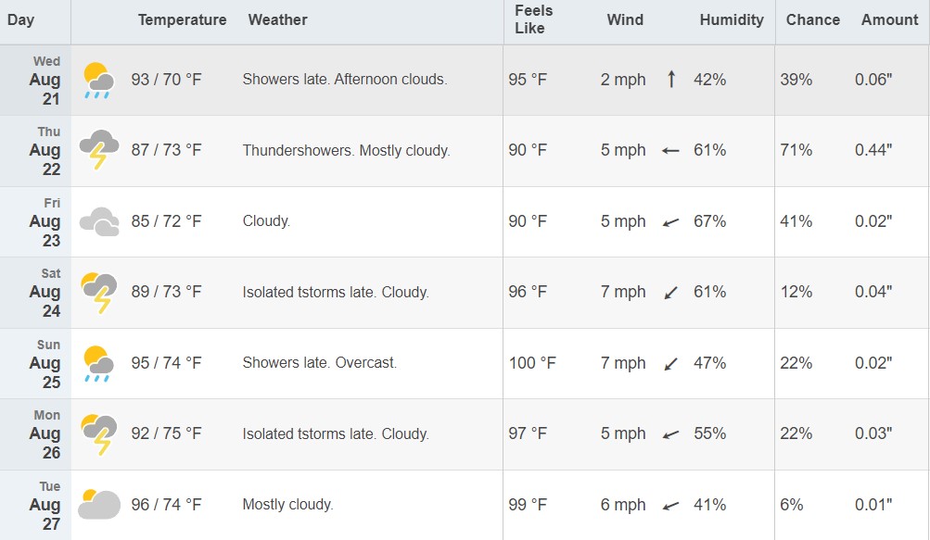This screenshot has height=540, width=930.
Task: Click the 100 °F feels like value
Action: pyautogui.click(x=532, y=363)
